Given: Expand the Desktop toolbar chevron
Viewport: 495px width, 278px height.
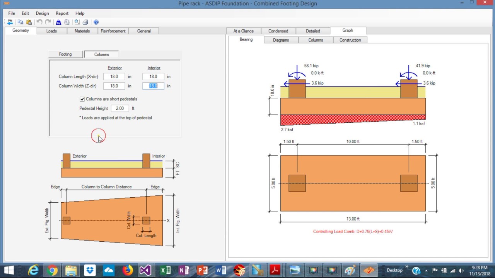Looking at the screenshot, I should [x=407, y=267].
